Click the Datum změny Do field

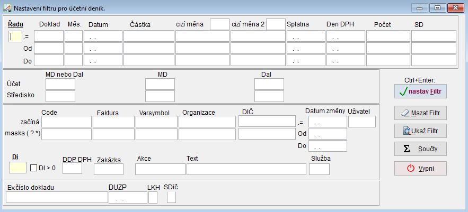click(328, 146)
